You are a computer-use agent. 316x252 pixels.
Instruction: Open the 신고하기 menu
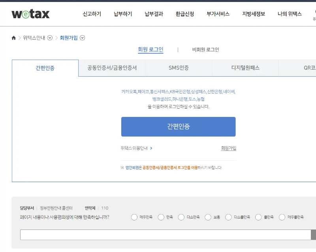(92, 13)
